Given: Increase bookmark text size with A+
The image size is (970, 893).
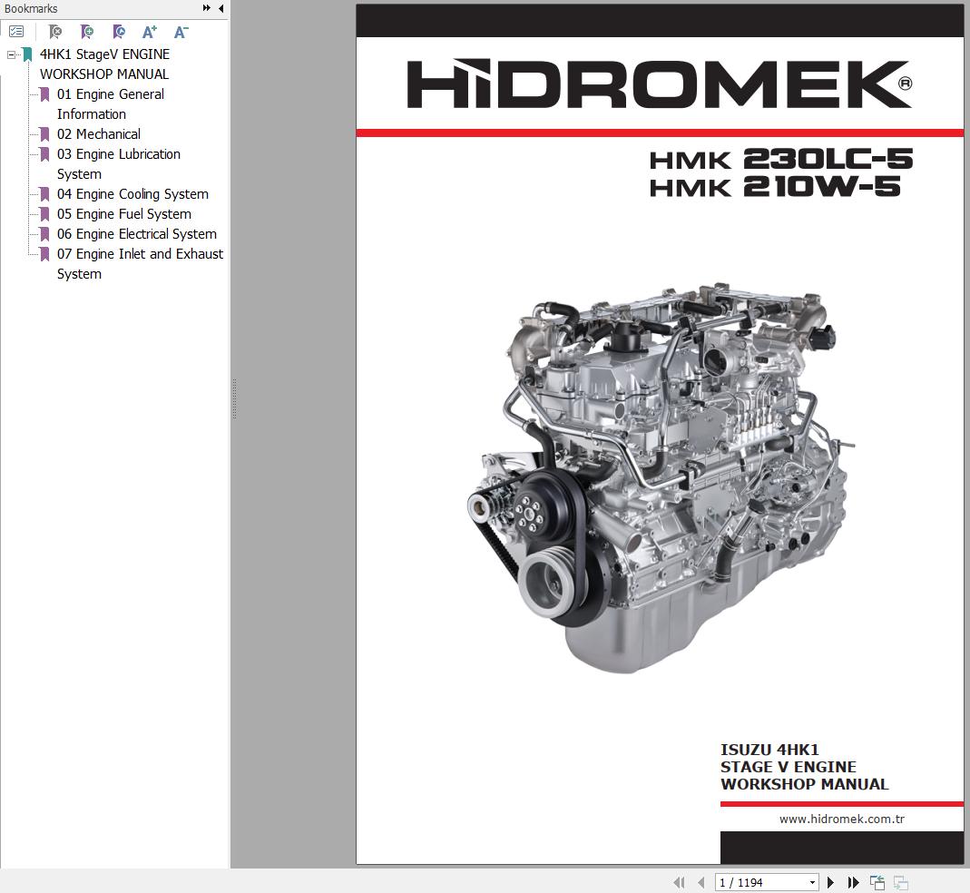Looking at the screenshot, I should click(x=150, y=32).
